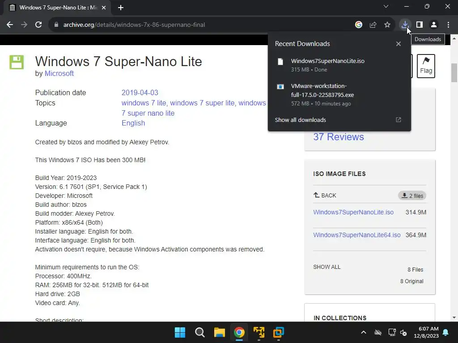Open downloads page via external link icon

point(399,120)
